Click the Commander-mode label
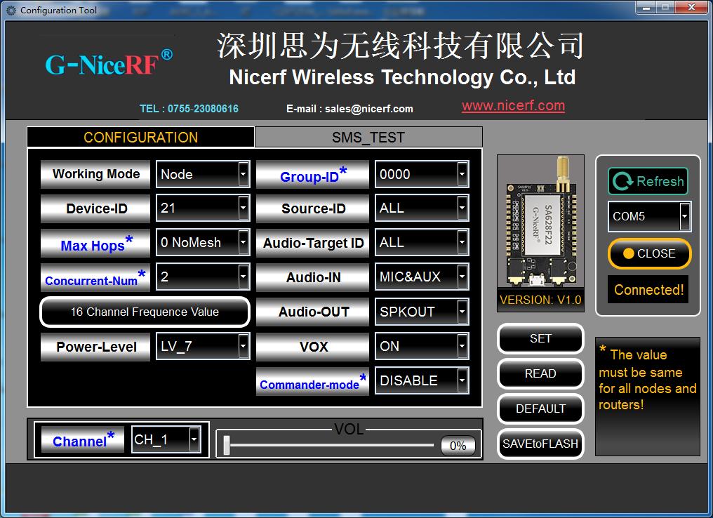Viewport: 713px width, 518px height. click(313, 381)
